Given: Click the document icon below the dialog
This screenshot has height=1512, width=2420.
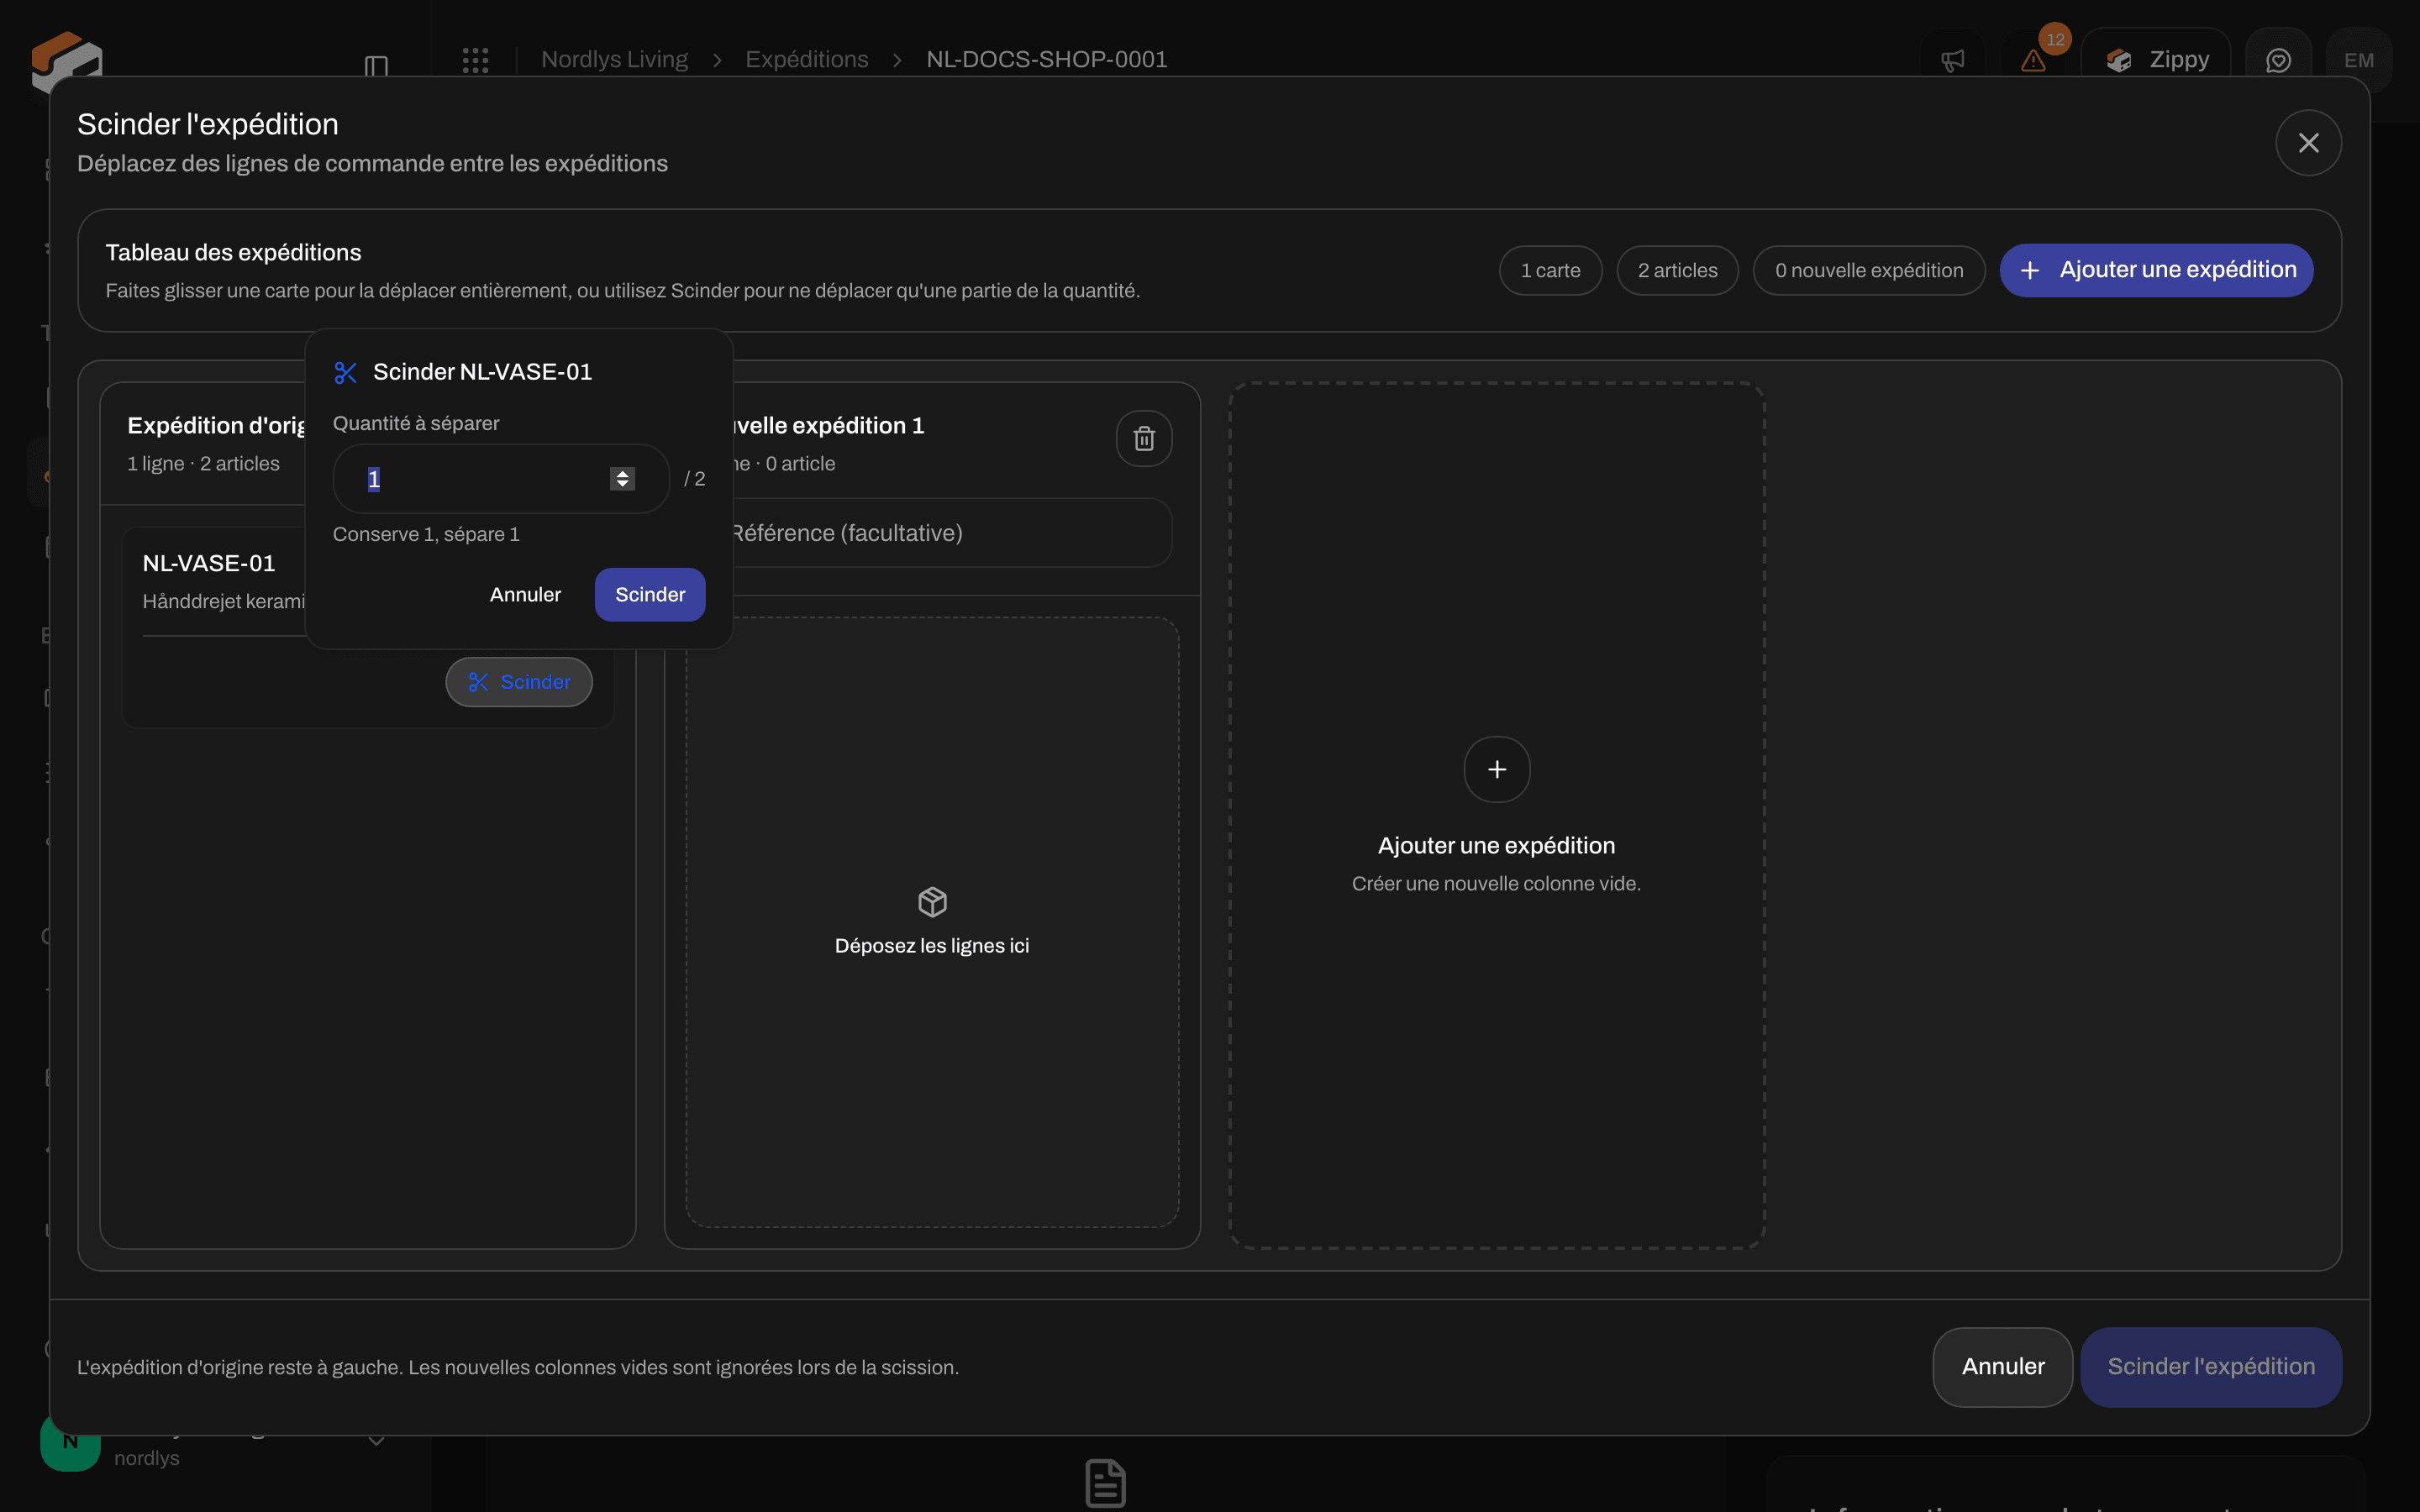Looking at the screenshot, I should [x=1105, y=1483].
